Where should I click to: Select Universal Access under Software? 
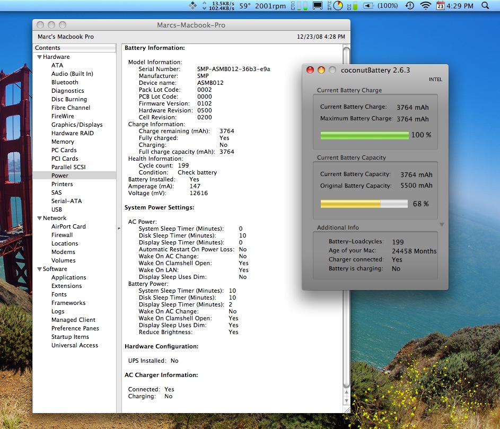click(x=75, y=345)
